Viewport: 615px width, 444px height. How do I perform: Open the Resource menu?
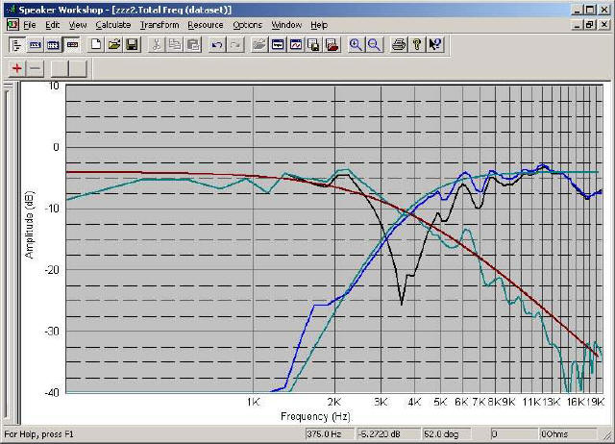[x=206, y=24]
